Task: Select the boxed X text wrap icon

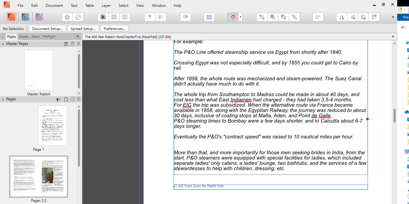Action: click(124, 17)
